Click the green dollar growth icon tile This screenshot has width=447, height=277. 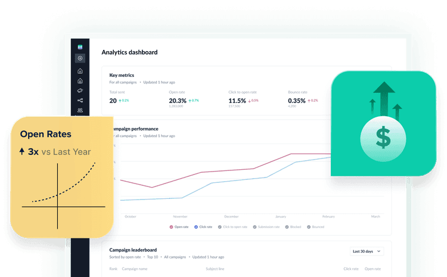[x=383, y=123]
